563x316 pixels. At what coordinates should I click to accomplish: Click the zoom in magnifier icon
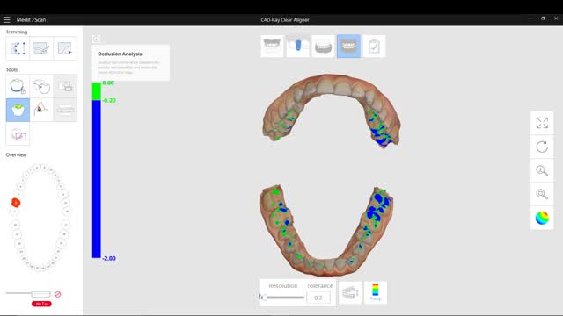click(542, 170)
